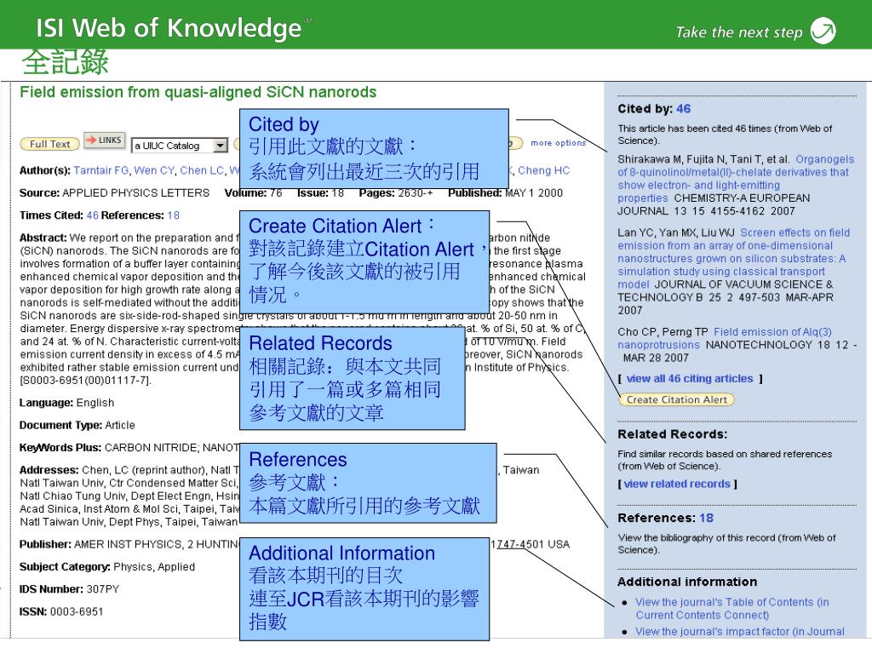Click References count 18 in record
Image resolution: width=872 pixels, height=654 pixels.
[x=174, y=215]
